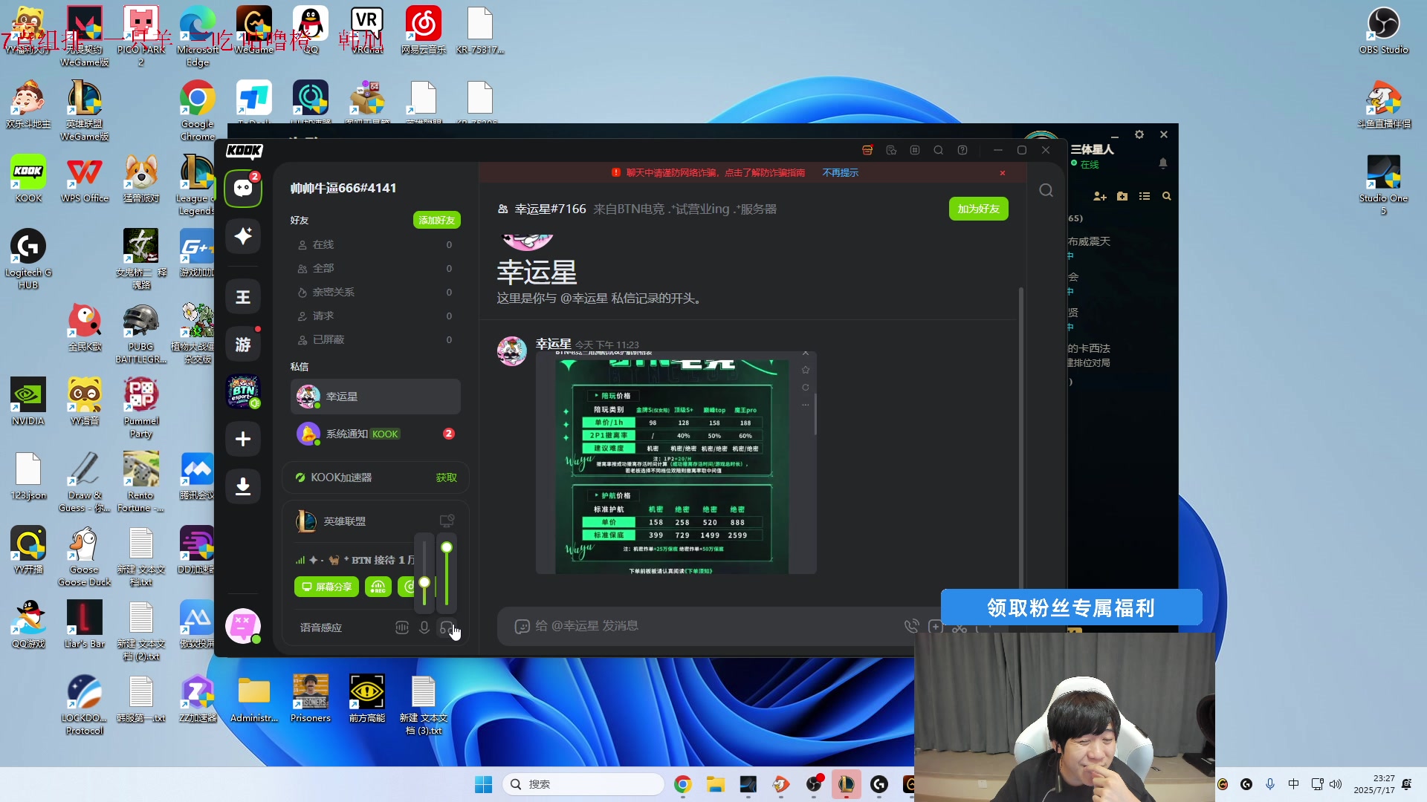Click the chat search icon beside the conversation
The image size is (1427, 802).
(x=1046, y=191)
